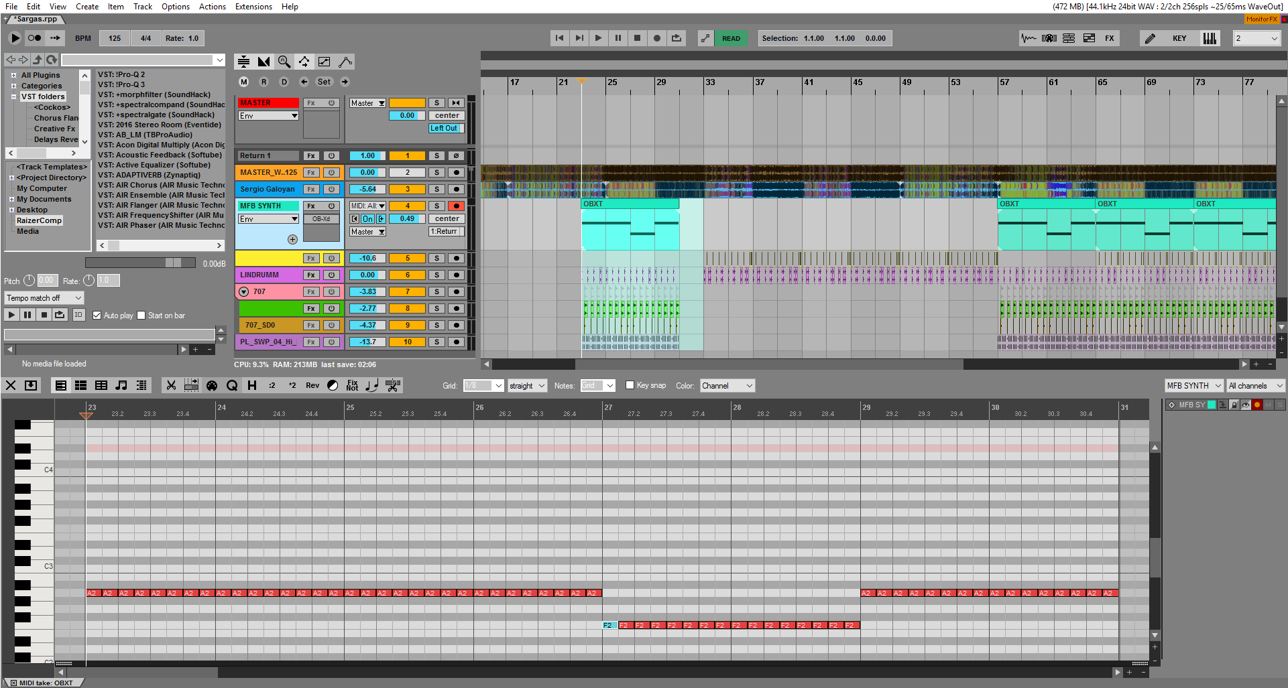1288x688 pixels.
Task: Click the scissors split tool in MIDI editor
Action: [172, 385]
